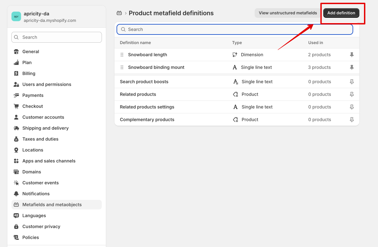378x247 pixels.
Task: Focus the metafield definitions search field
Action: point(235,29)
